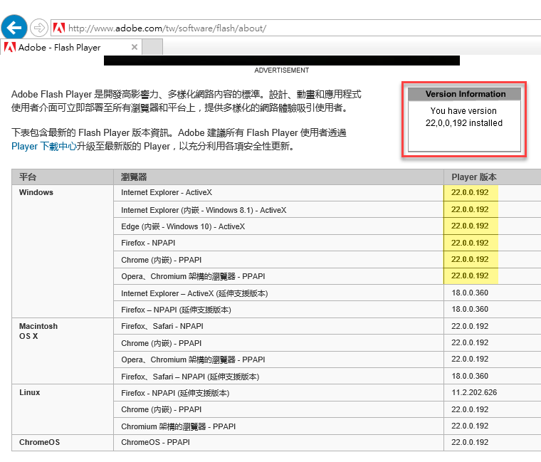This screenshot has height=462, width=541.
Task: Click the 'Internet Explorer - ActiveX' row
Action: click(x=278, y=192)
